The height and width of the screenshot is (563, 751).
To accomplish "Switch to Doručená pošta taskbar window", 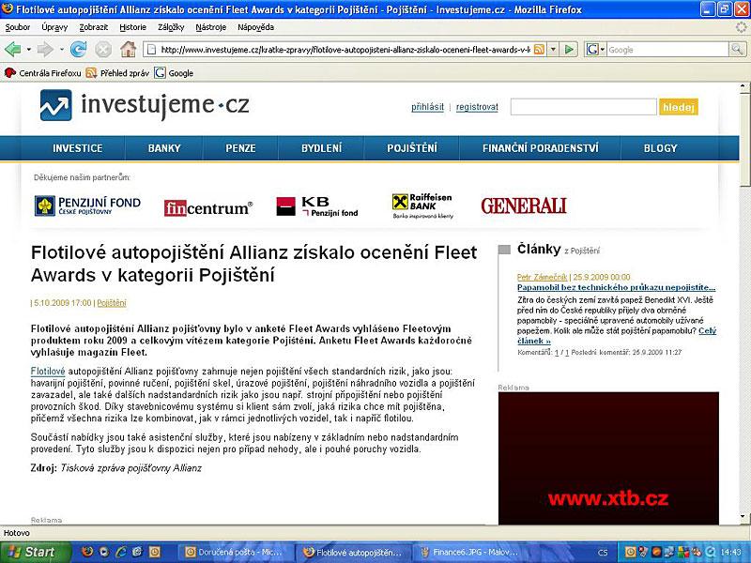I will [x=237, y=552].
